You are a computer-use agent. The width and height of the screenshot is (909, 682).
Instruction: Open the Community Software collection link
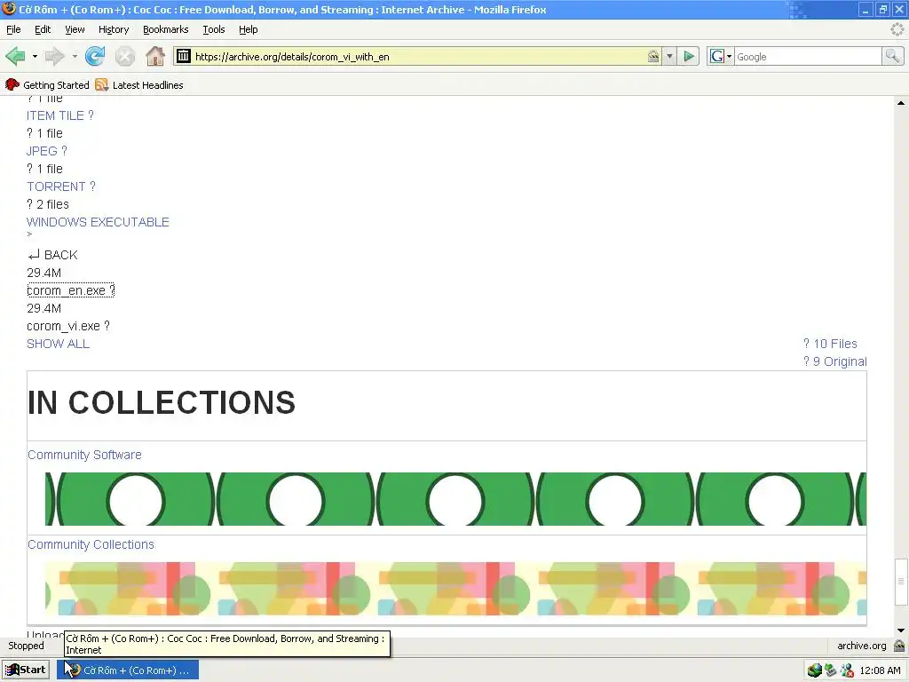pos(84,455)
